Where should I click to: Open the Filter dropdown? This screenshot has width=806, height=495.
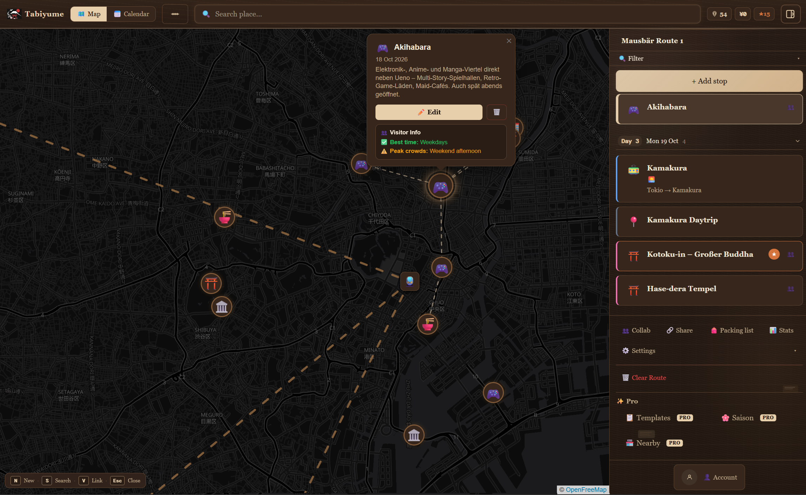coord(708,58)
